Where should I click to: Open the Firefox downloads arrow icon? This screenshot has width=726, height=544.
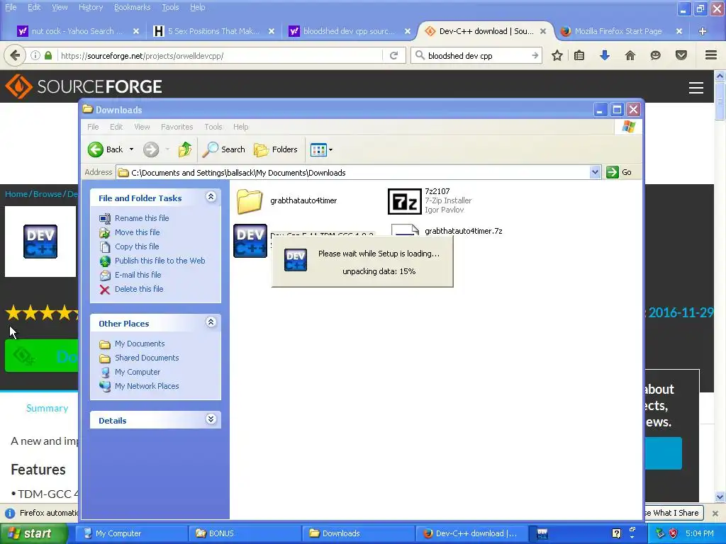point(605,56)
